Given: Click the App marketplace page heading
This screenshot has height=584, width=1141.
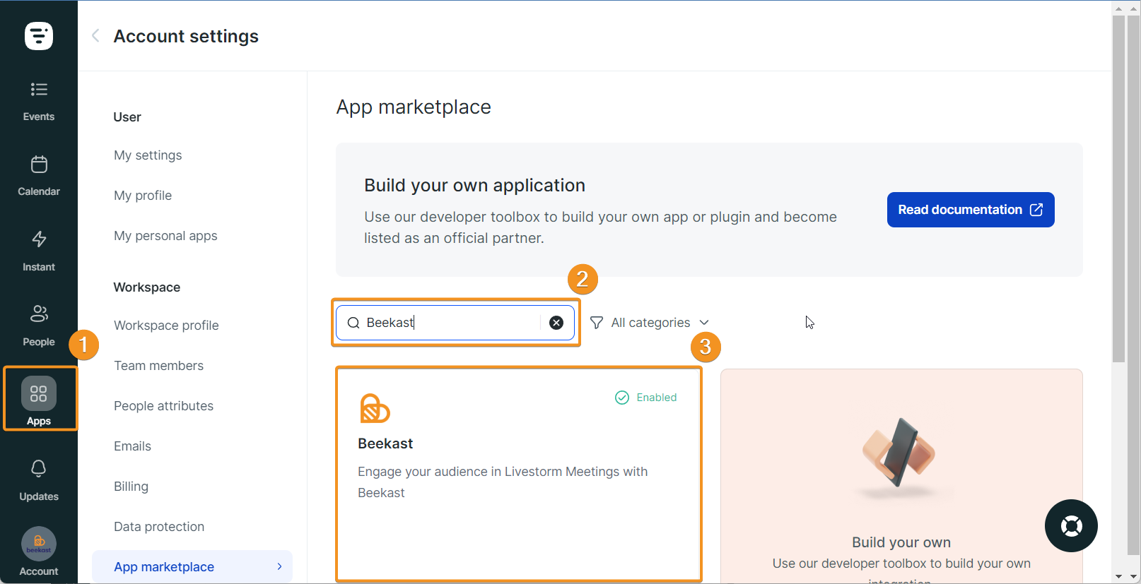Looking at the screenshot, I should pos(414,107).
